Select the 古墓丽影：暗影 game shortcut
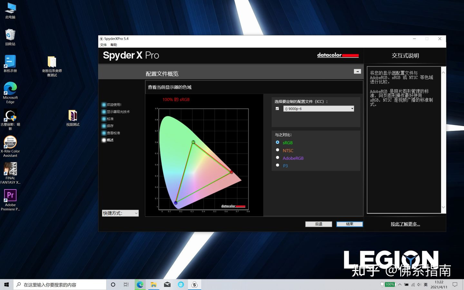The height and width of the screenshot is (290, 464). (x=10, y=120)
